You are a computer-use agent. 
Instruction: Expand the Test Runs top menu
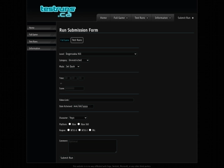[x=141, y=18]
